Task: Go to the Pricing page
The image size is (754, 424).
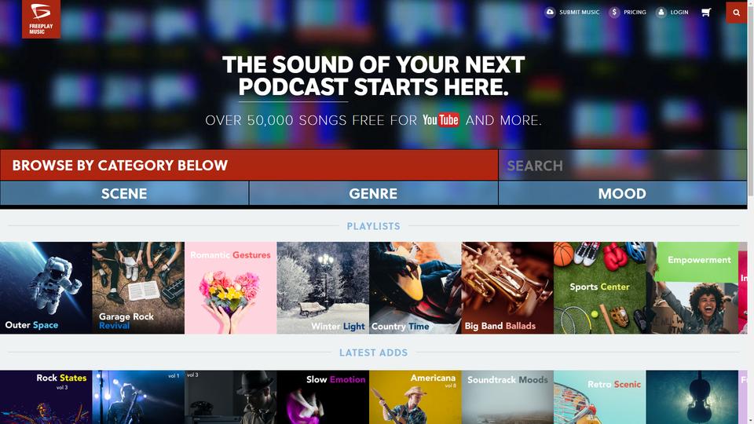Action: pos(635,12)
